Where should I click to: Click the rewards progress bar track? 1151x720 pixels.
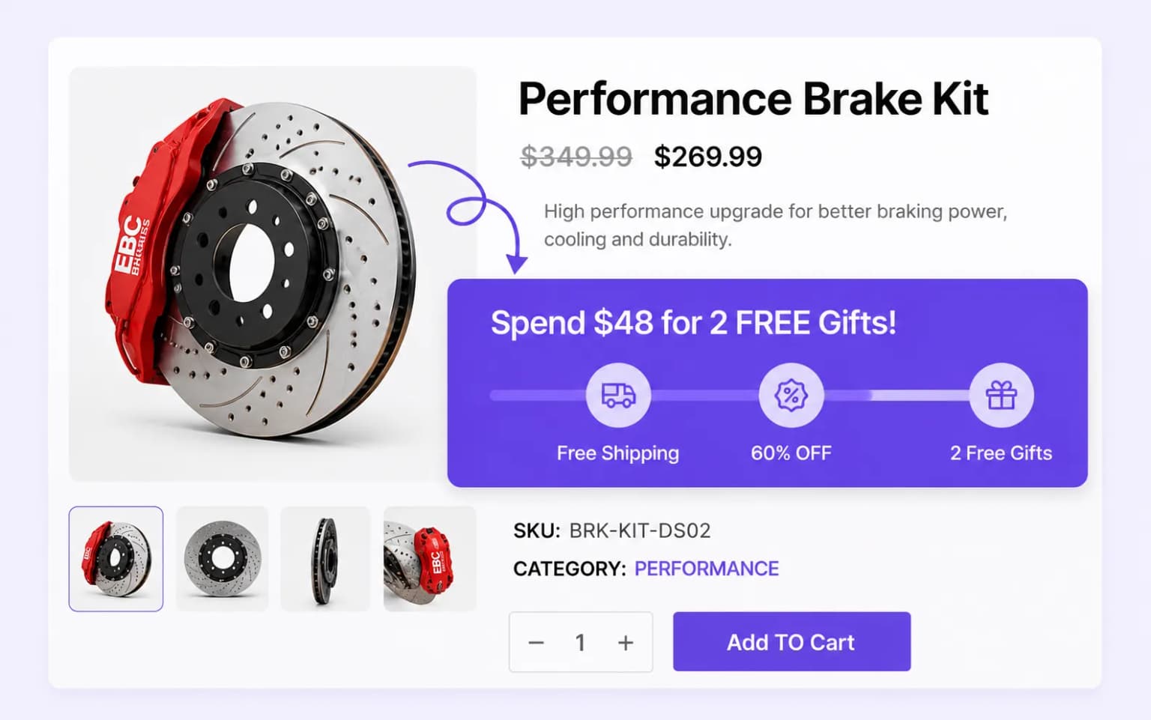[761, 395]
